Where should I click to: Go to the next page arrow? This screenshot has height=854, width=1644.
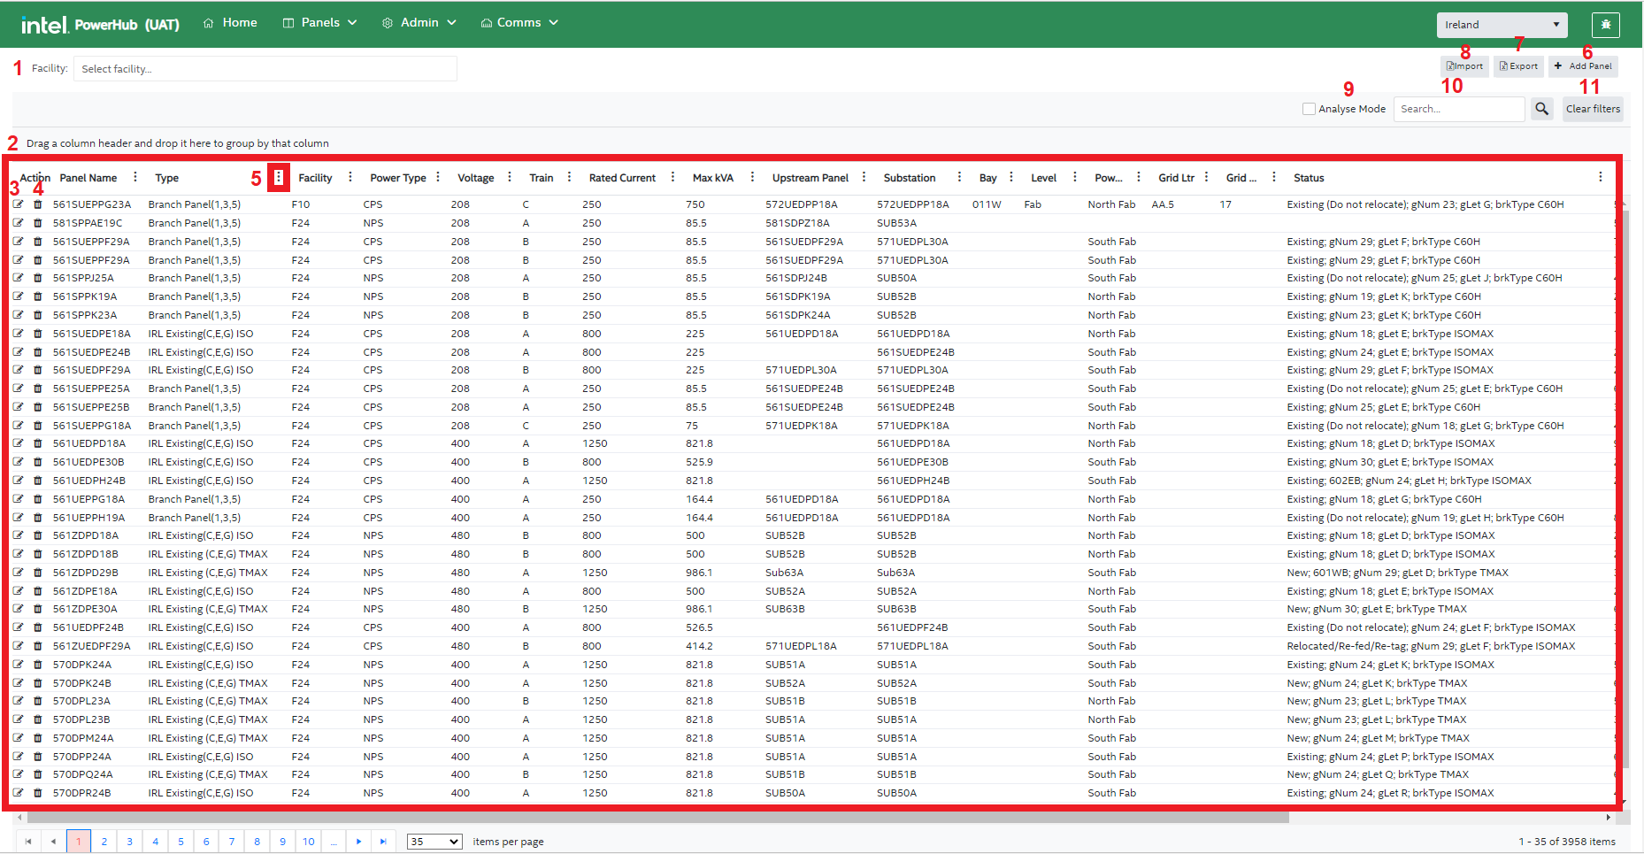(358, 842)
